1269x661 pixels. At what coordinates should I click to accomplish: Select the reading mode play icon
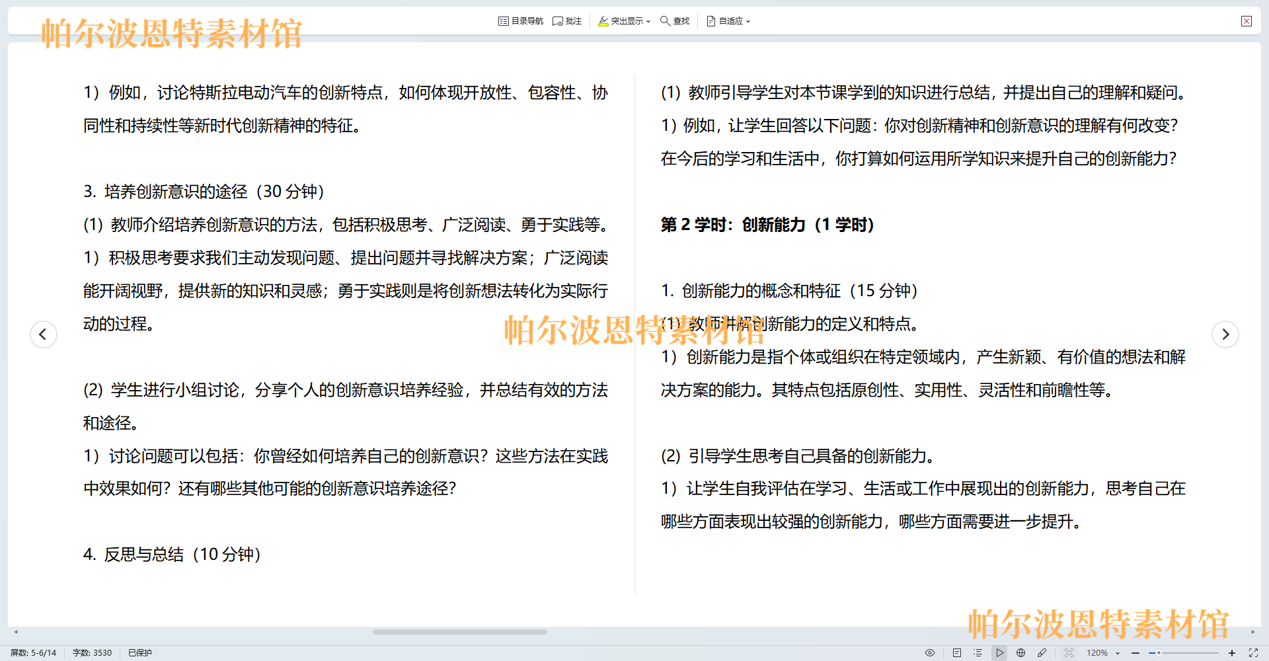(x=999, y=652)
